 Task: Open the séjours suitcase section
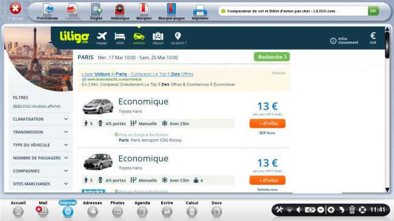[x=158, y=38]
